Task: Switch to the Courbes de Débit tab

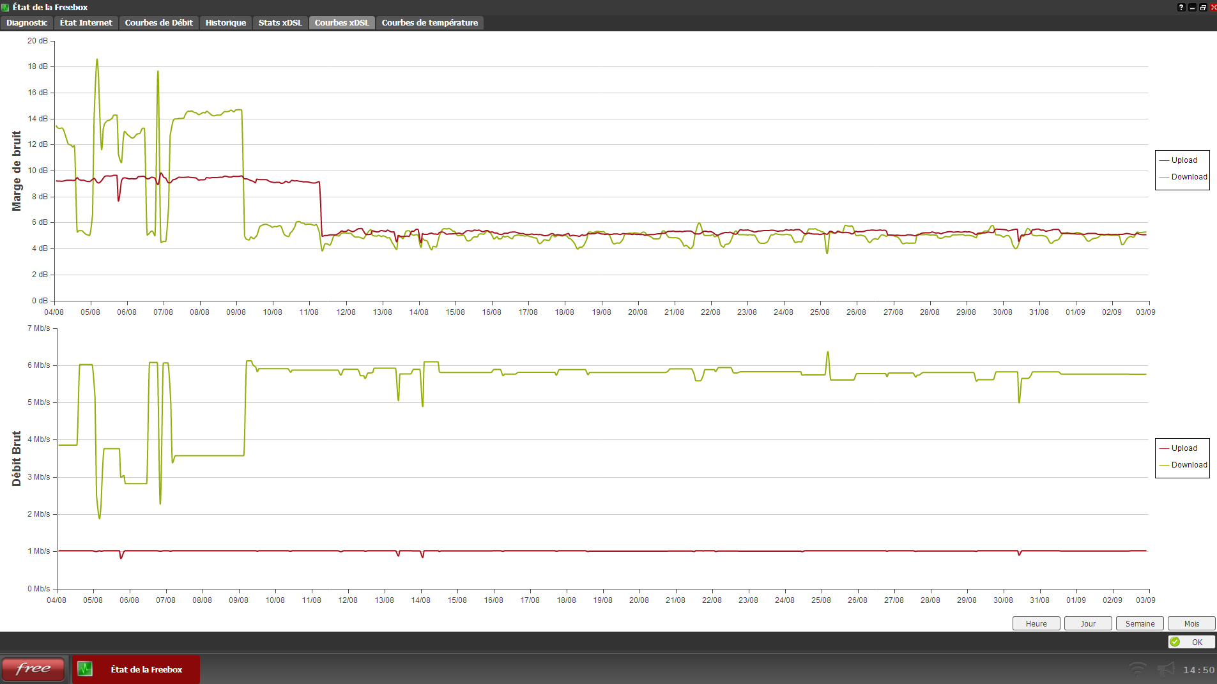Action: (158, 22)
